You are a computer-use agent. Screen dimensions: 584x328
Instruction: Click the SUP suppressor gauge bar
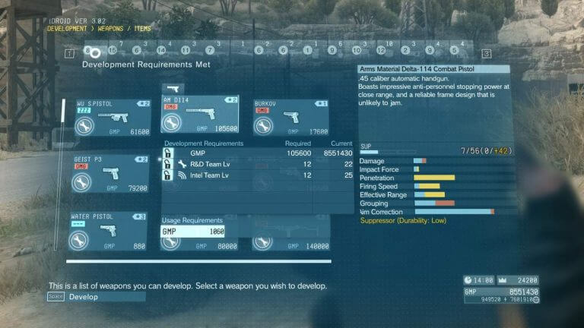[x=388, y=152]
